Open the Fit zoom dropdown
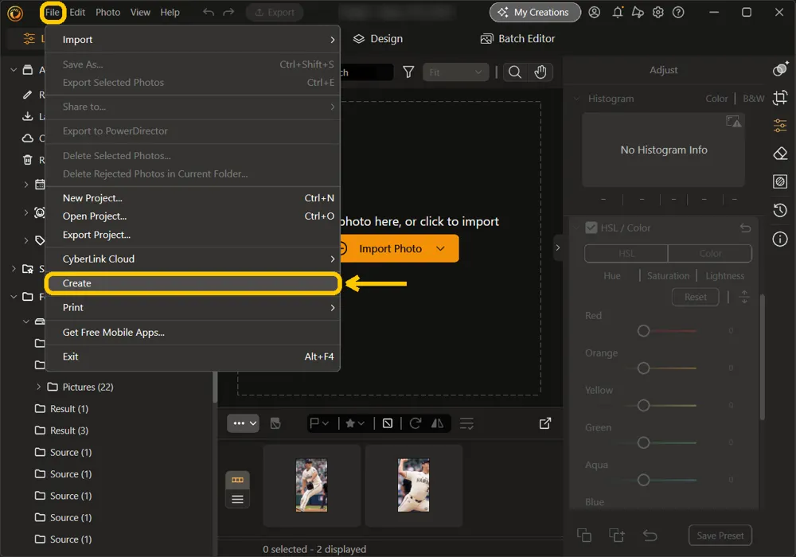 tap(455, 72)
